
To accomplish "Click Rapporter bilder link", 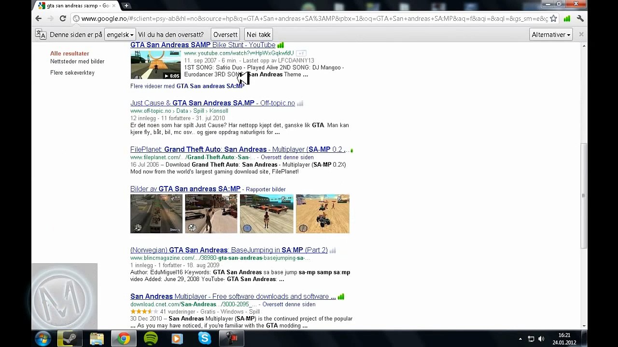I will [266, 189].
